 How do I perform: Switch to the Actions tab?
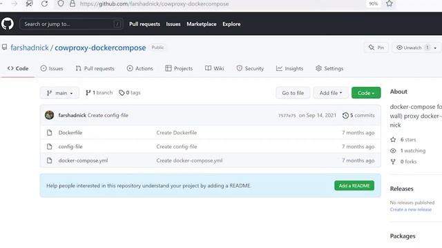pyautogui.click(x=140, y=68)
